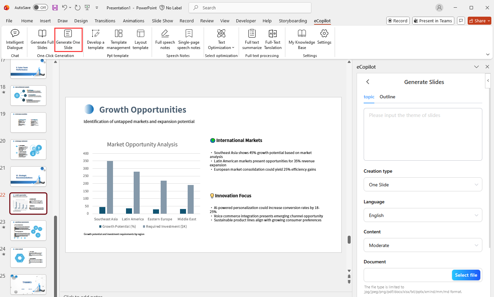Click the Select file button
The width and height of the screenshot is (494, 297).
[x=466, y=275]
